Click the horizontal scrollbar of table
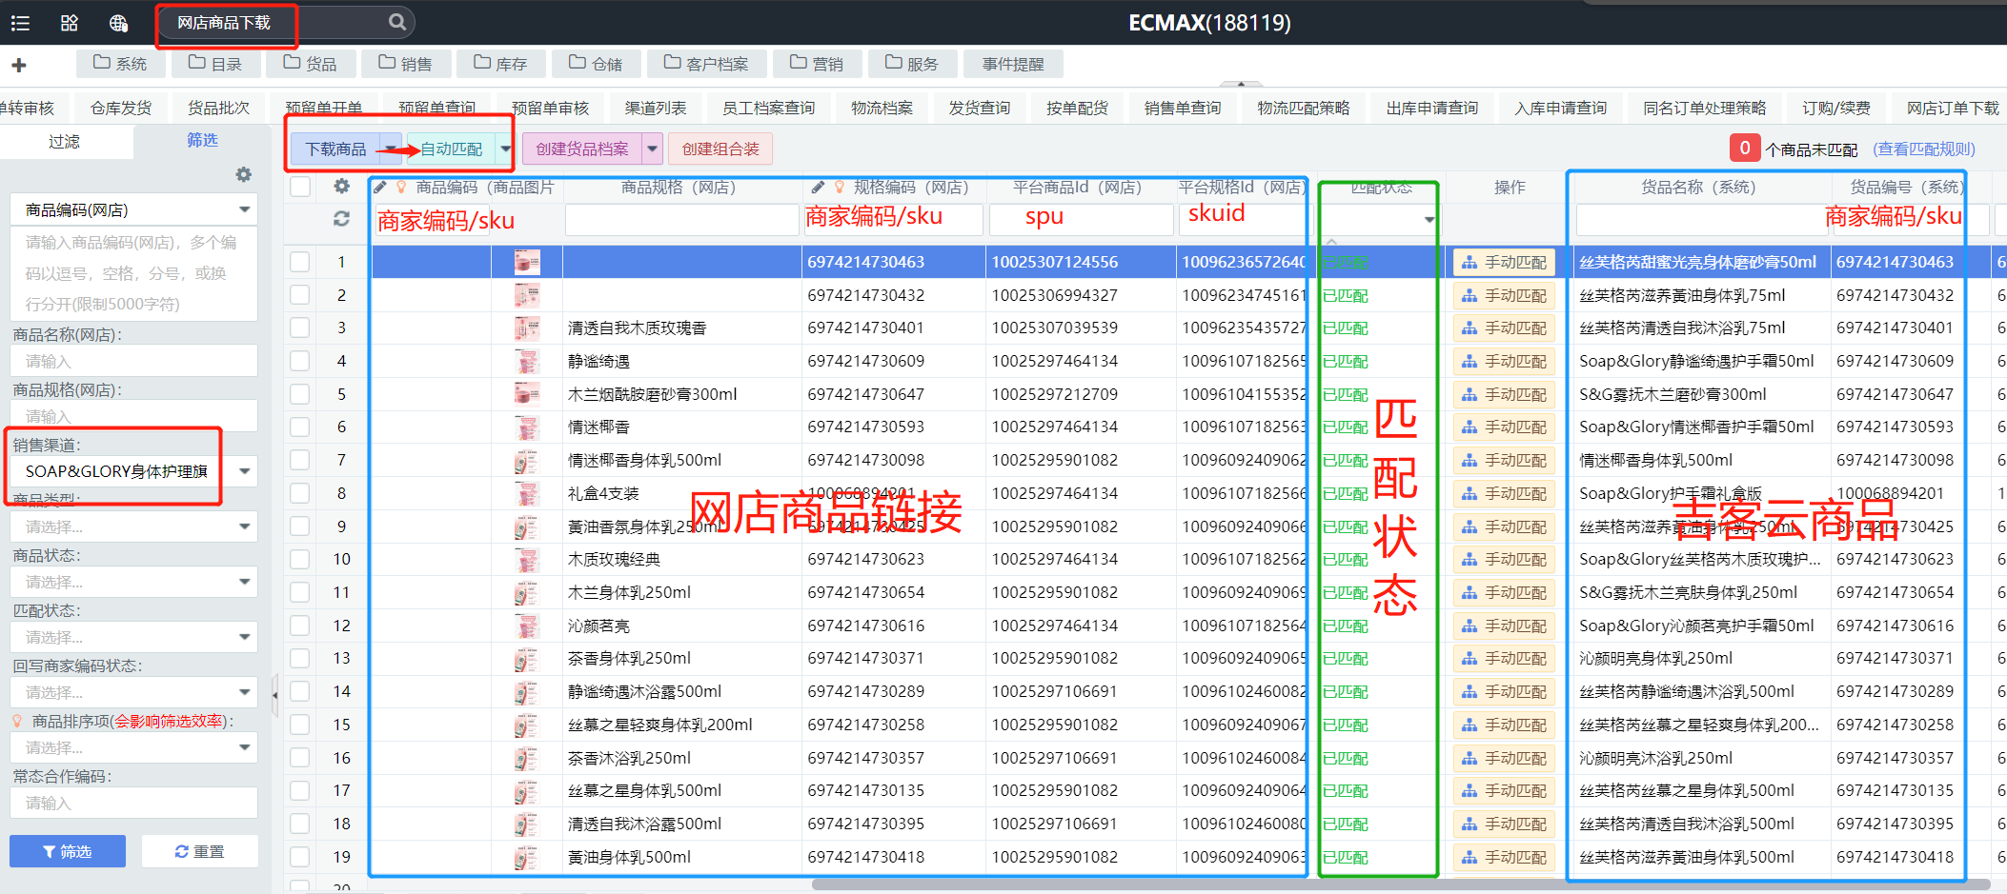This screenshot has height=894, width=2007. click(x=1401, y=884)
